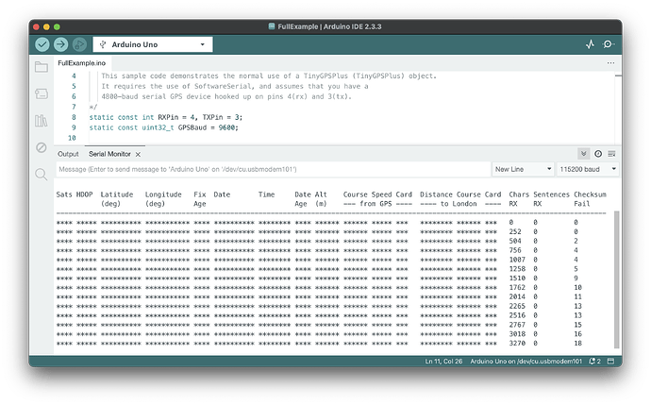Click Checksum Fail value 18
This screenshot has width=651, height=405.
(577, 343)
